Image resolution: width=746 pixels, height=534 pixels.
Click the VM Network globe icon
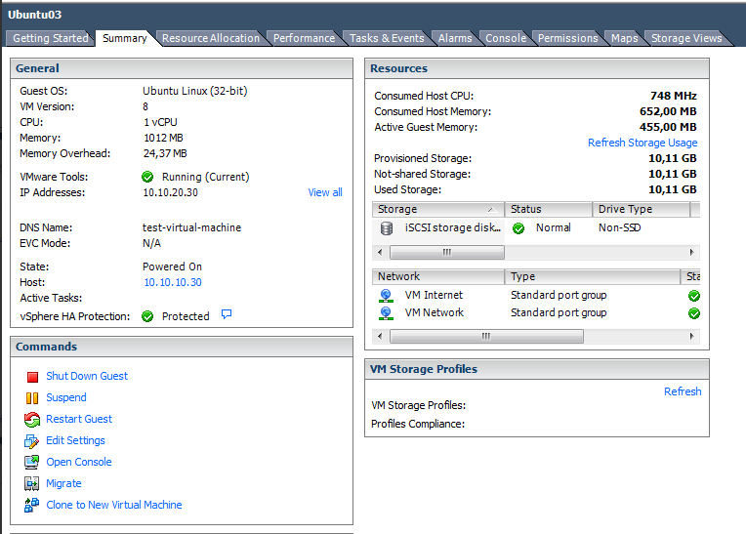386,313
